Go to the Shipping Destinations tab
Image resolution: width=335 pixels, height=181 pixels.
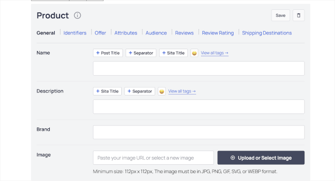267,33
